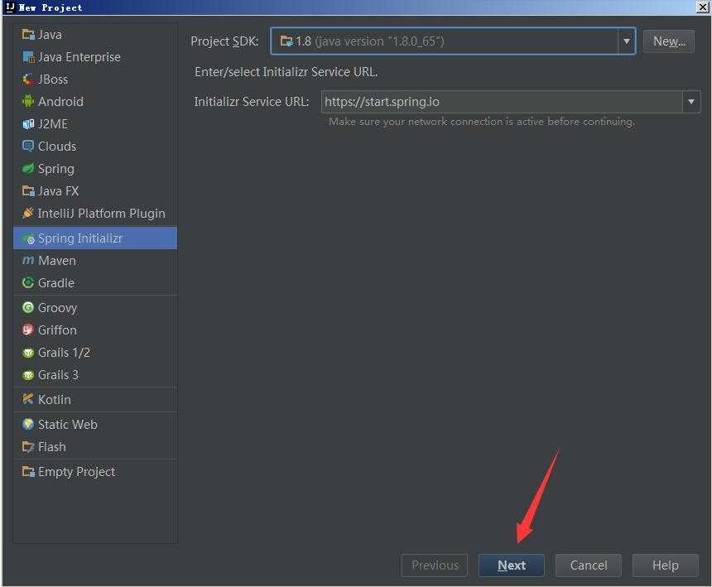Click the Next button
Screen dimensions: 712x587
(x=512, y=565)
